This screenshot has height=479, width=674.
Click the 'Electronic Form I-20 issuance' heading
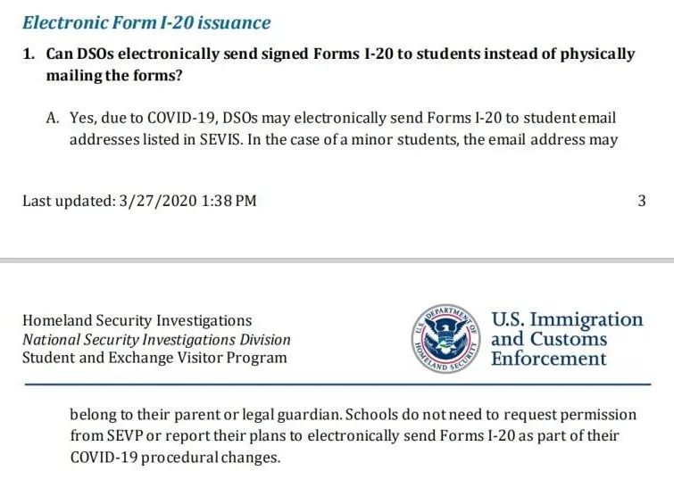coord(146,22)
